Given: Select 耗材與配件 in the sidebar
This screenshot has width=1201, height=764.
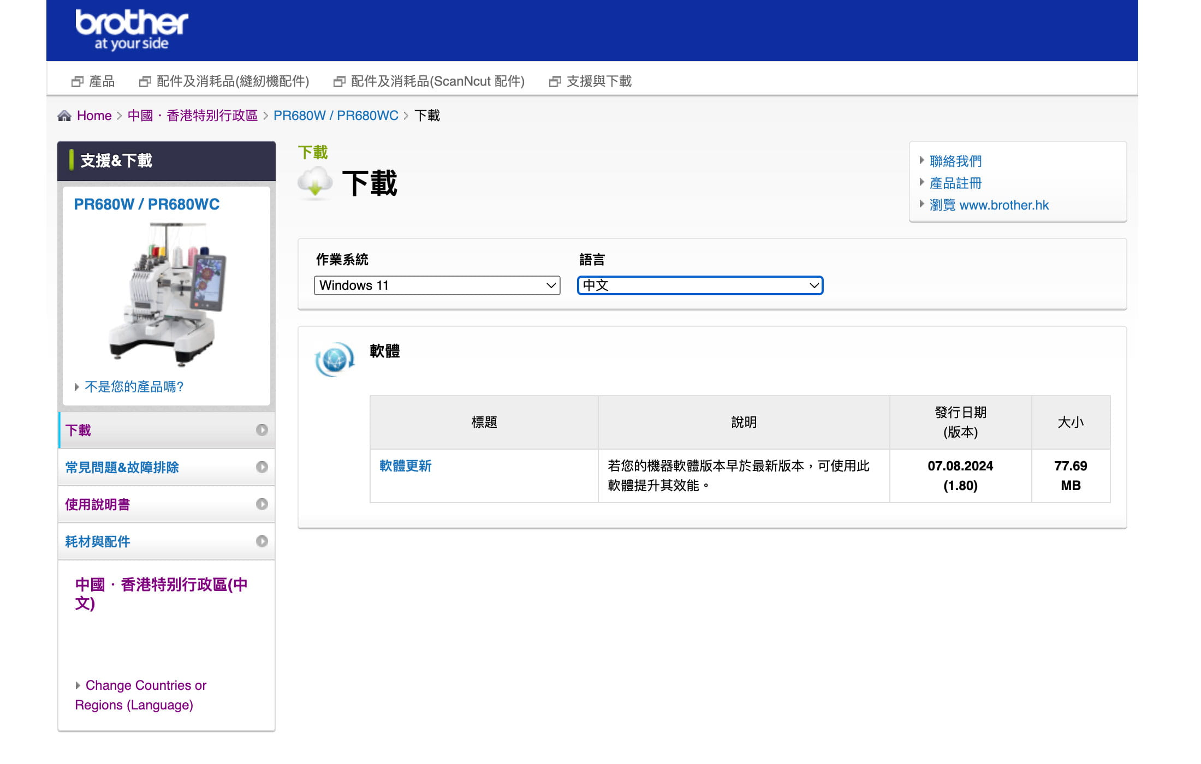Looking at the screenshot, I should [167, 541].
